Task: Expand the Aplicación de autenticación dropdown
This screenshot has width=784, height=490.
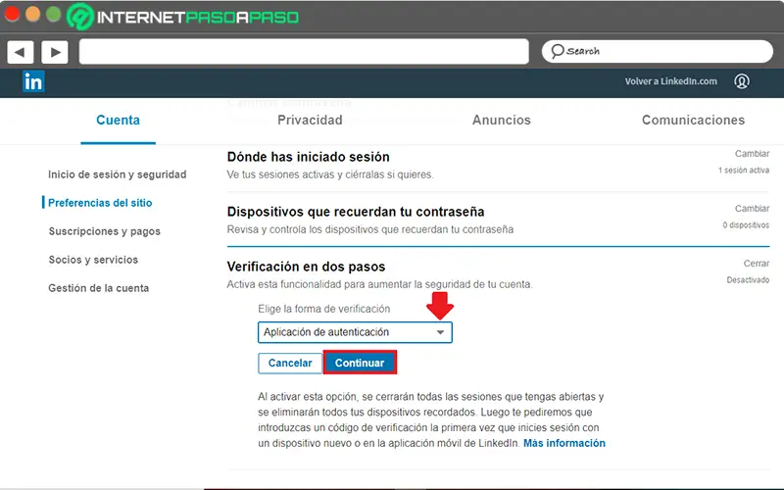Action: point(355,332)
